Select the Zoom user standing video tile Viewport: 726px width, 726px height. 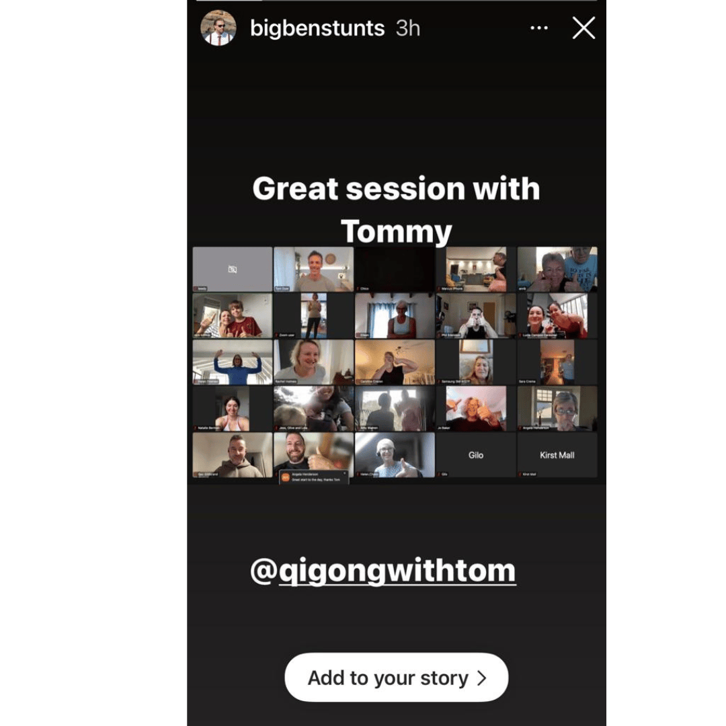tap(313, 315)
